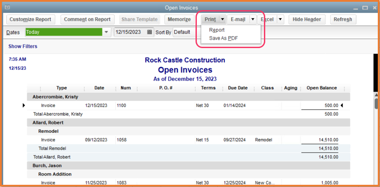Click the E-mail button
The height and width of the screenshot is (187, 380).
[238, 19]
